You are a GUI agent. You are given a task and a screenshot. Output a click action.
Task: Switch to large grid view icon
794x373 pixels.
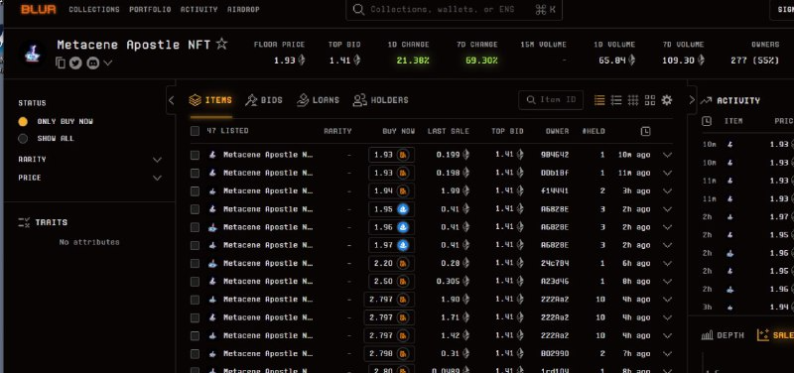[x=650, y=100]
